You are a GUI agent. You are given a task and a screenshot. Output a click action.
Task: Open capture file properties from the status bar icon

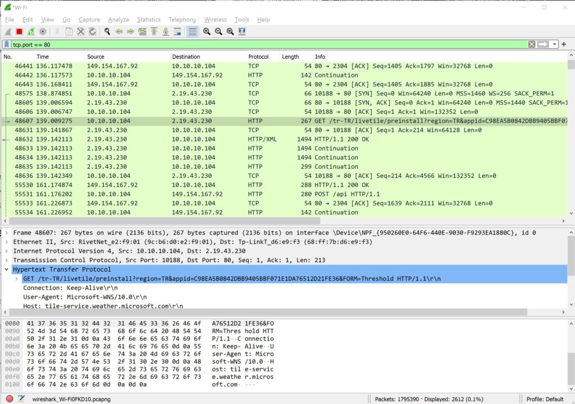pos(21,399)
